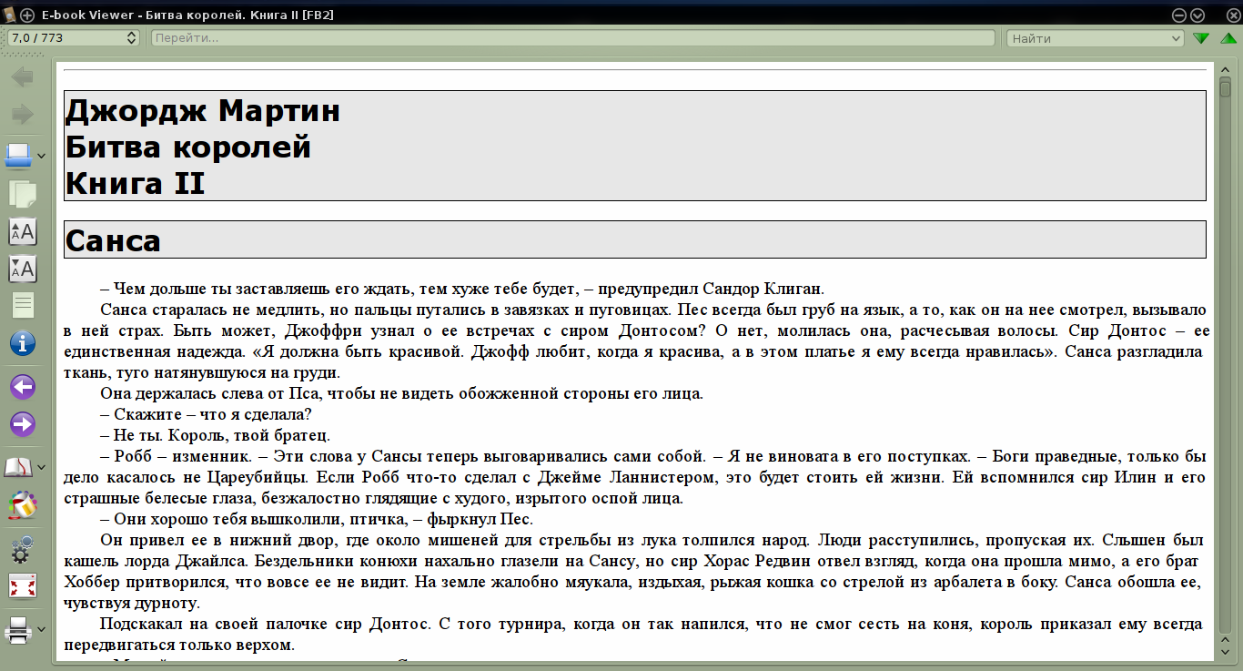
Task: Increase font size with larger A icon
Action: point(22,232)
